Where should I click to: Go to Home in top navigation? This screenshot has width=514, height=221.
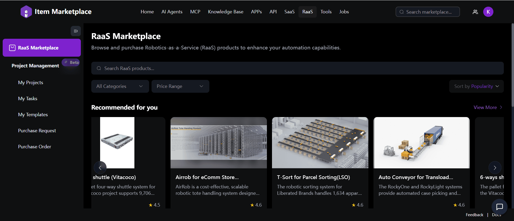(x=147, y=12)
